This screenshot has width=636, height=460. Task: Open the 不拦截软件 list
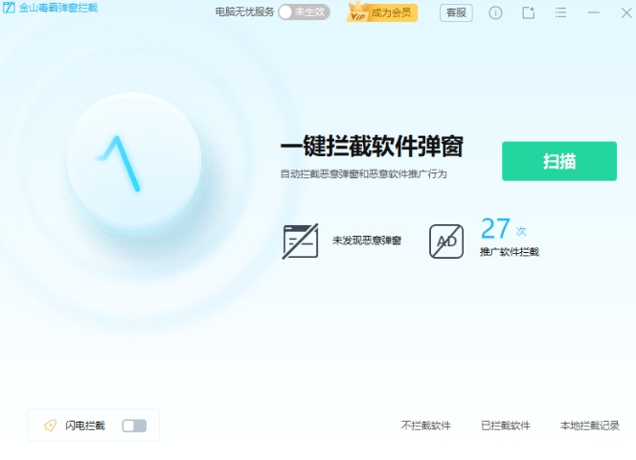(426, 425)
